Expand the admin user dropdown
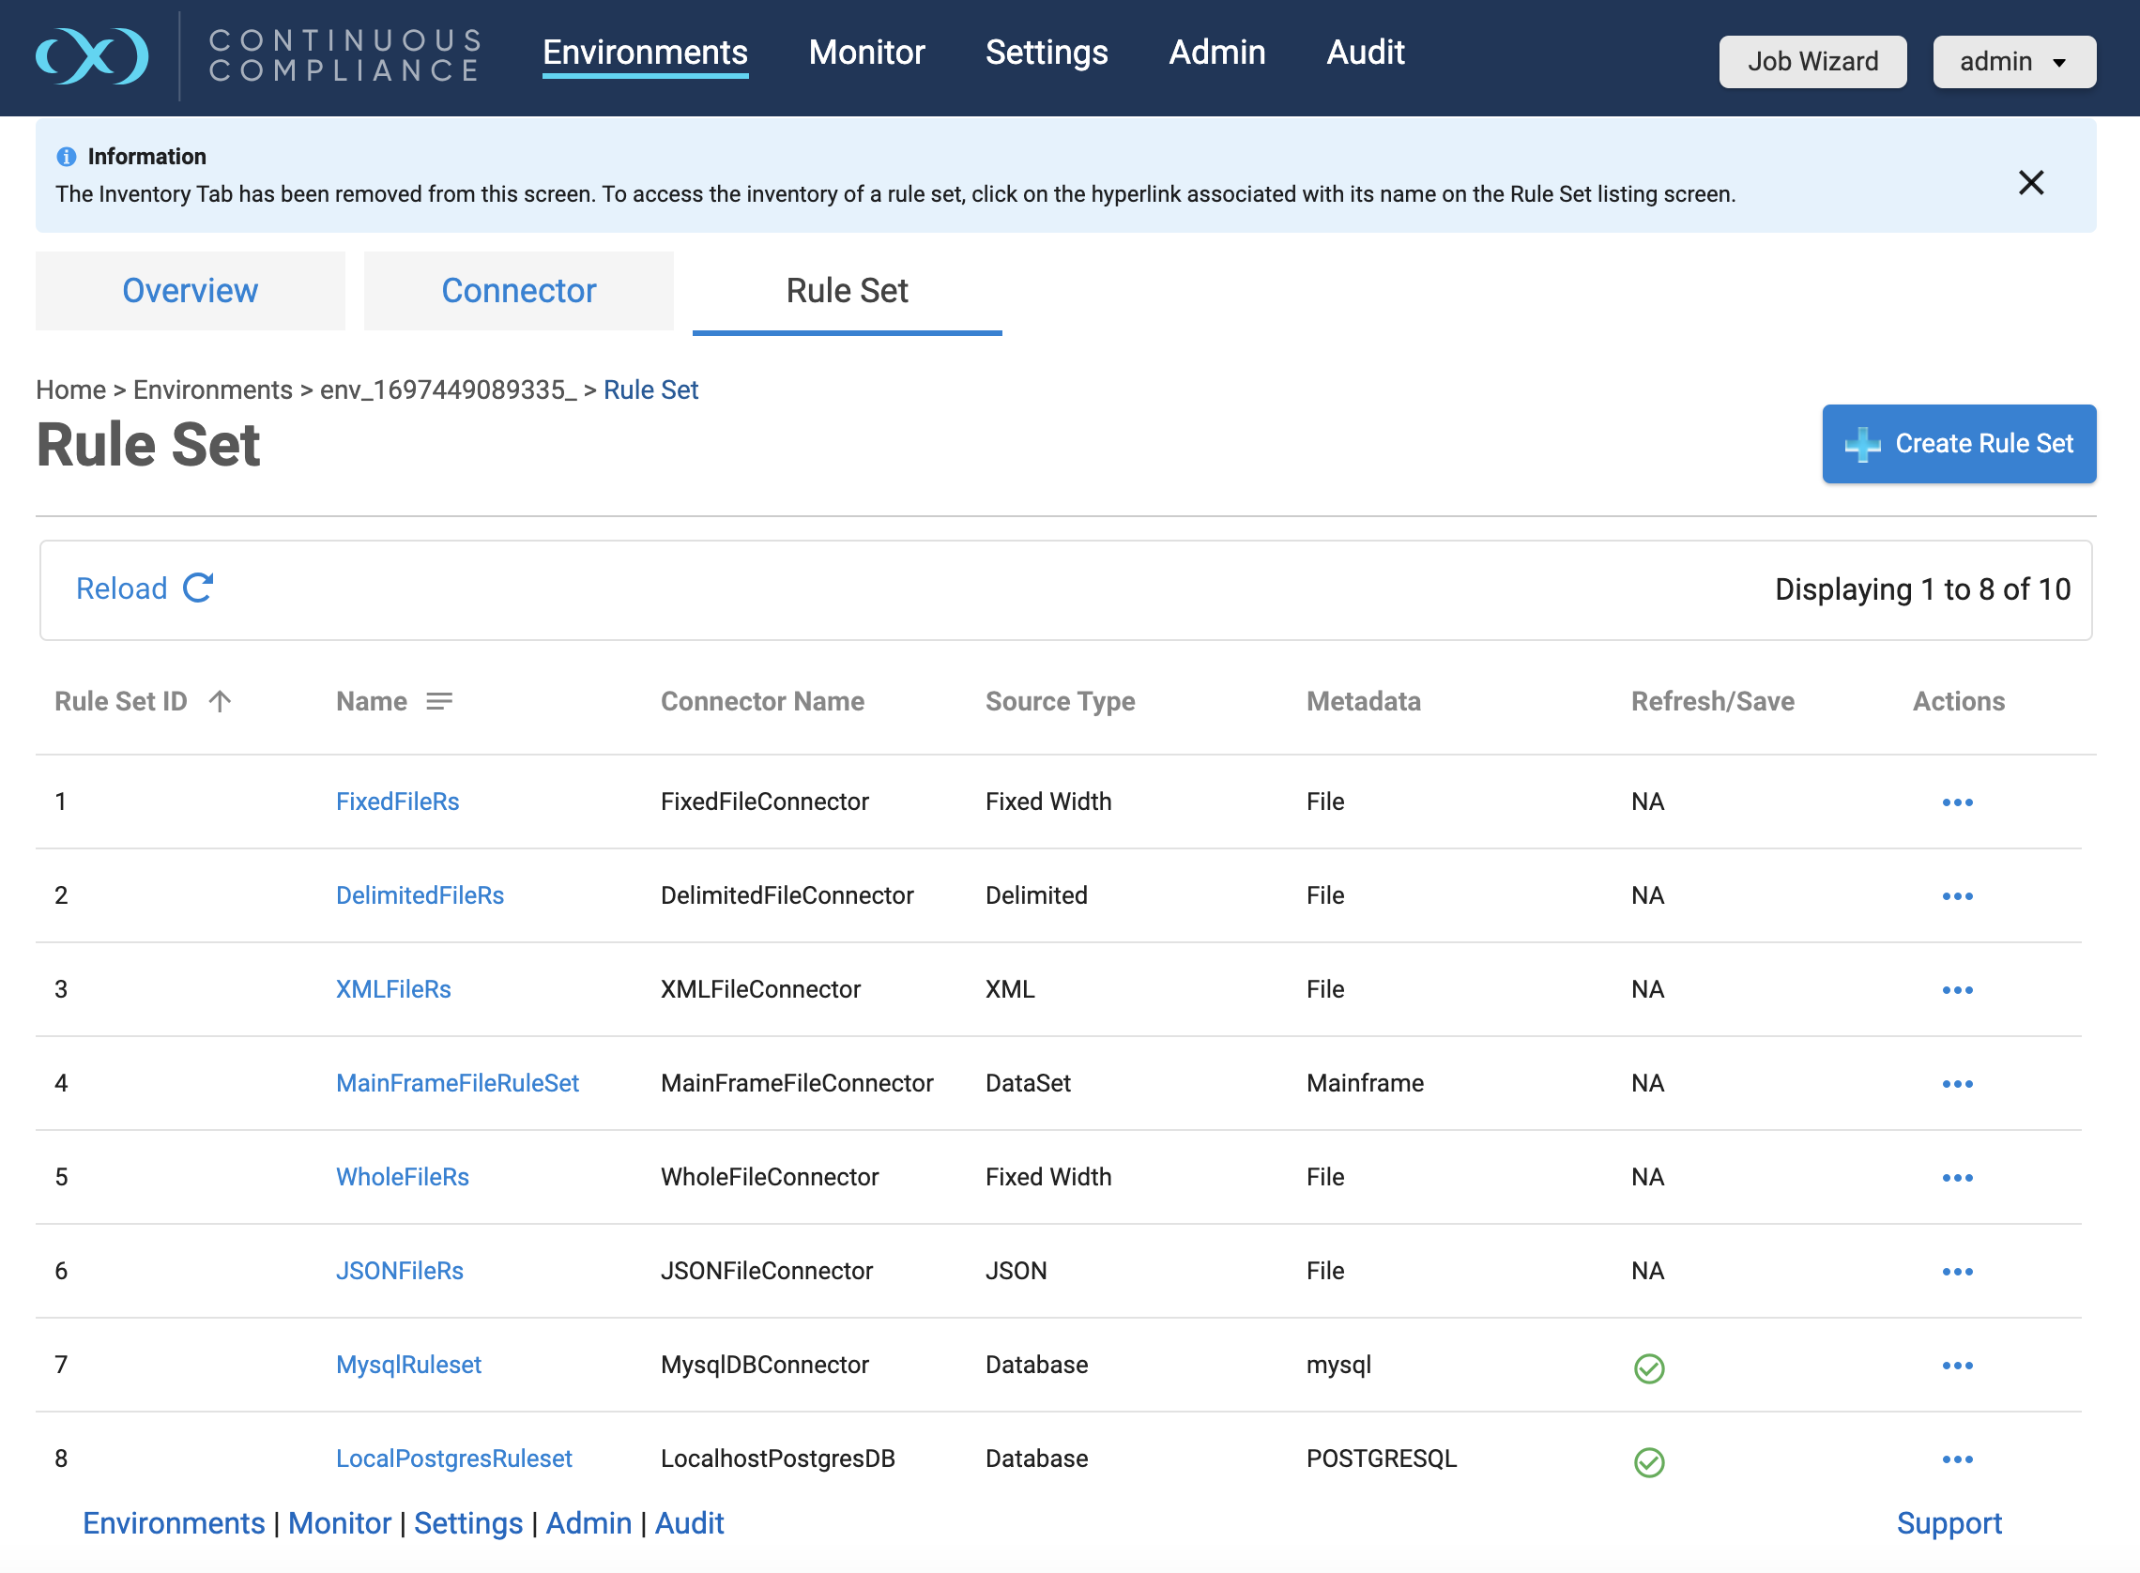The image size is (2140, 1573). coord(2013,62)
